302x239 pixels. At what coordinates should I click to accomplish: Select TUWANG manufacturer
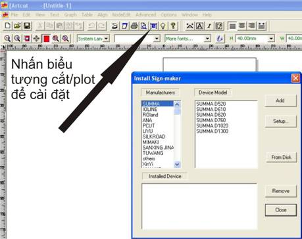coord(158,153)
